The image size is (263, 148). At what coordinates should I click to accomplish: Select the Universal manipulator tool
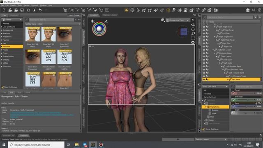144,10
